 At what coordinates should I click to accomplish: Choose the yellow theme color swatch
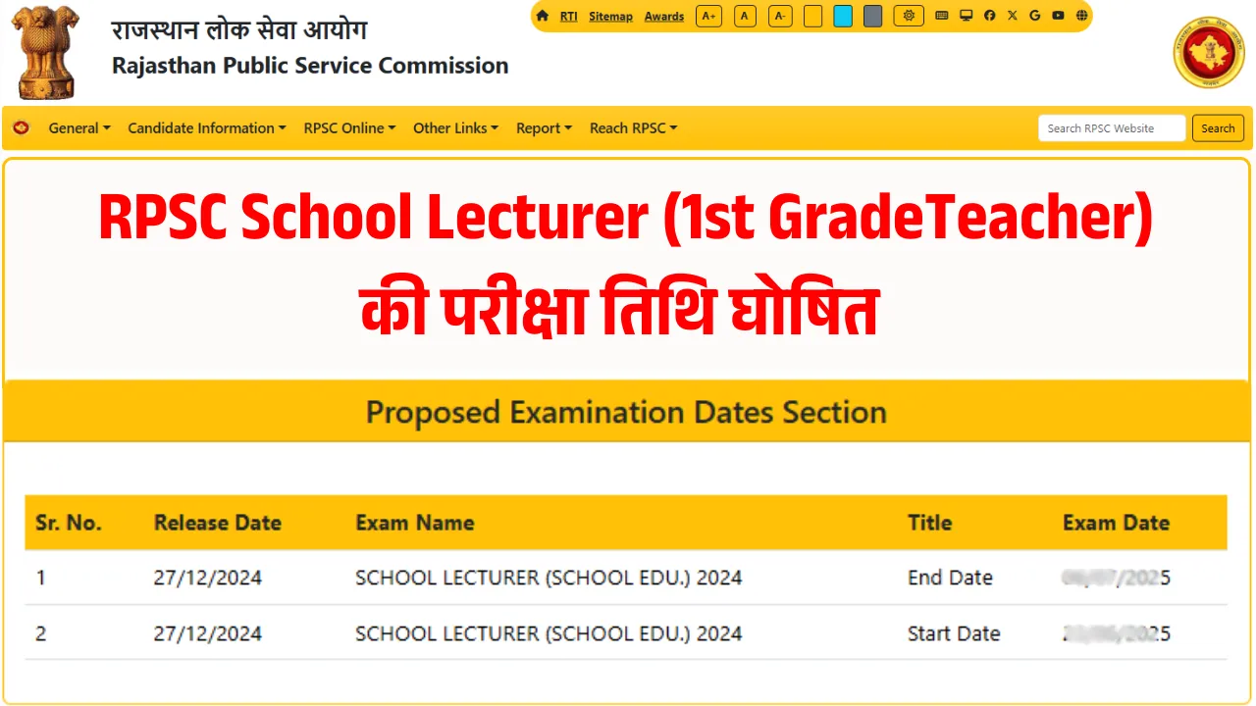click(x=812, y=16)
